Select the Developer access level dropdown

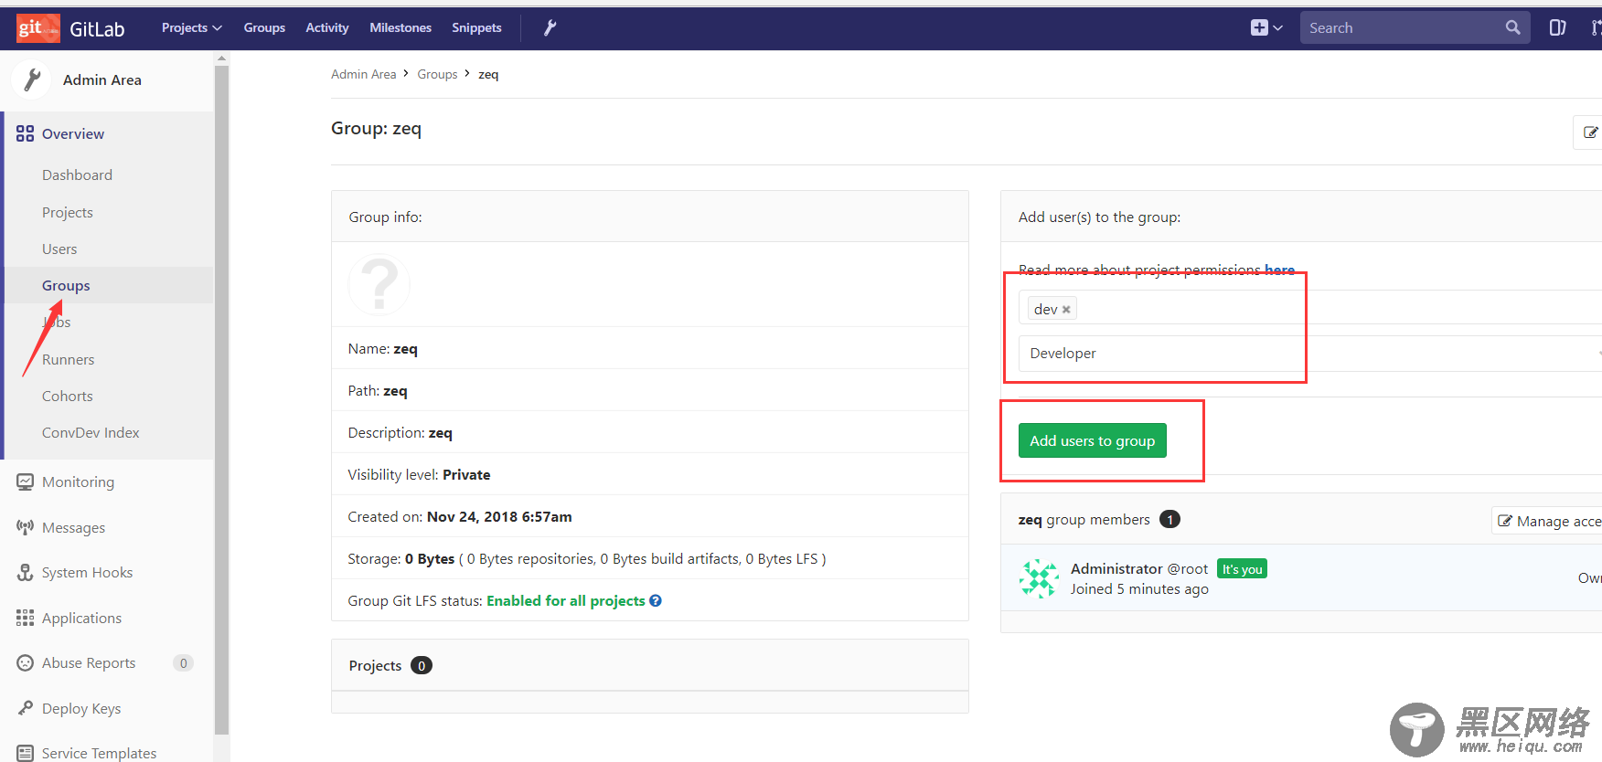(1310, 354)
